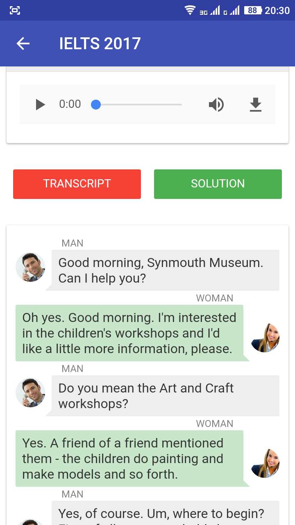Select the children's workshops message bubble
The height and width of the screenshot is (525, 295).
129,333
